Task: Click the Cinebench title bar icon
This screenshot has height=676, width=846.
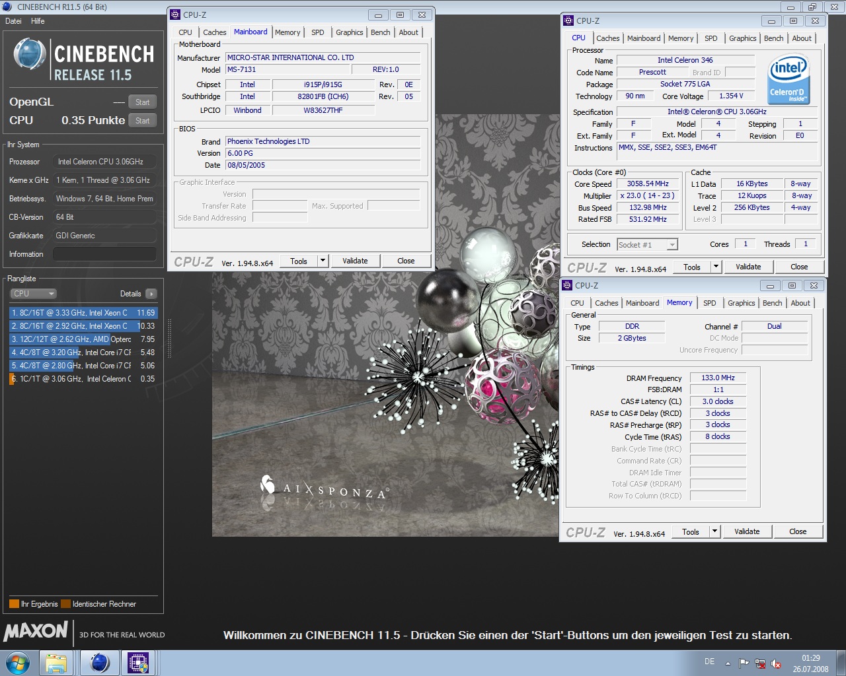Action: [8, 7]
